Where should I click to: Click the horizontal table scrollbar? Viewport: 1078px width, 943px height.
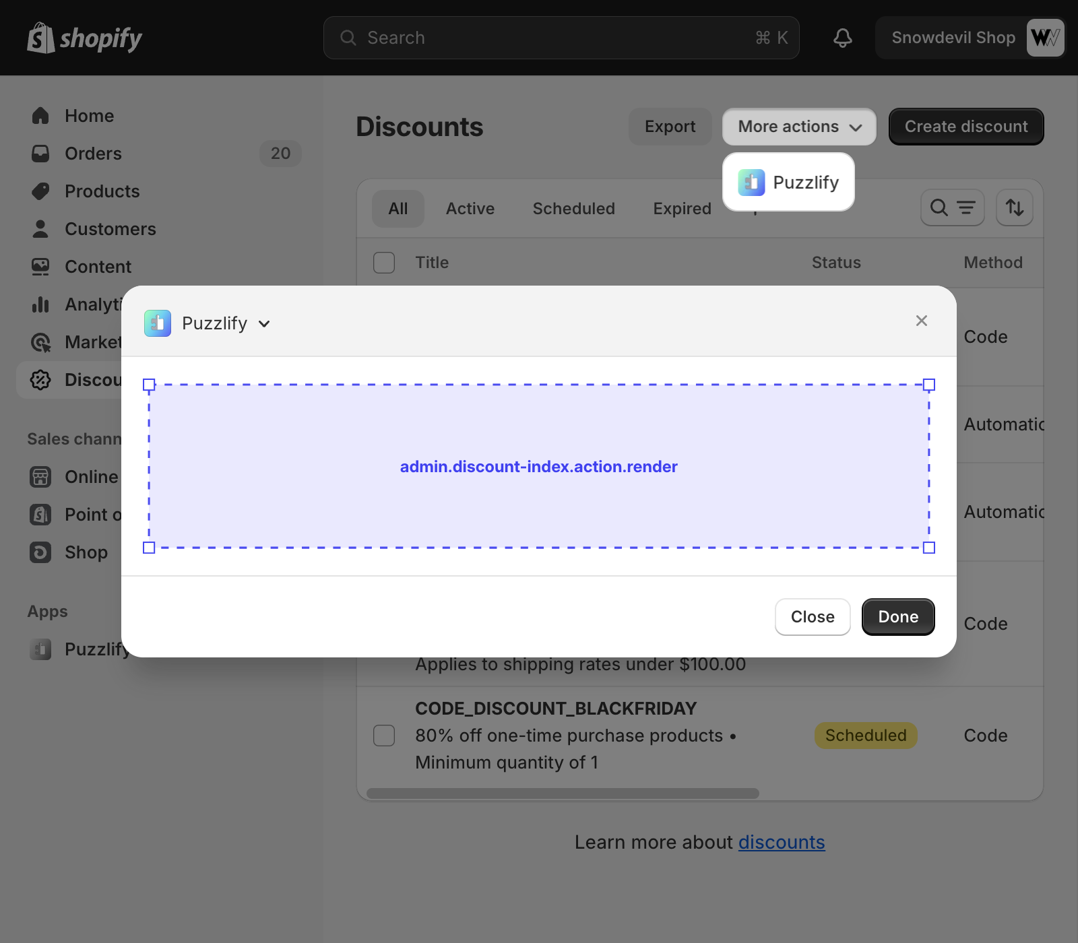[563, 793]
